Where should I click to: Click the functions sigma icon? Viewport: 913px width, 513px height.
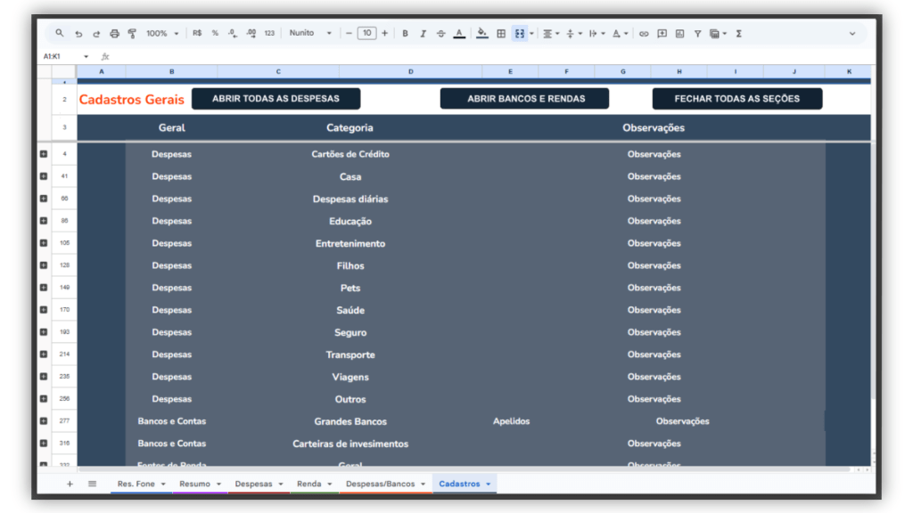coord(739,34)
